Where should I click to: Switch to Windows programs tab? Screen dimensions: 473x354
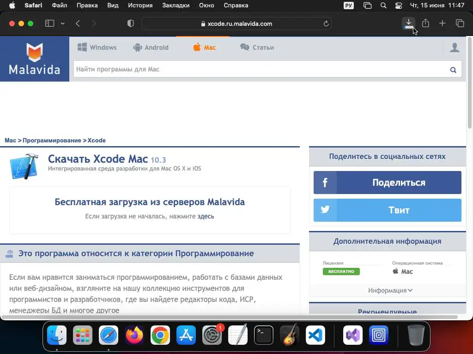pos(97,47)
